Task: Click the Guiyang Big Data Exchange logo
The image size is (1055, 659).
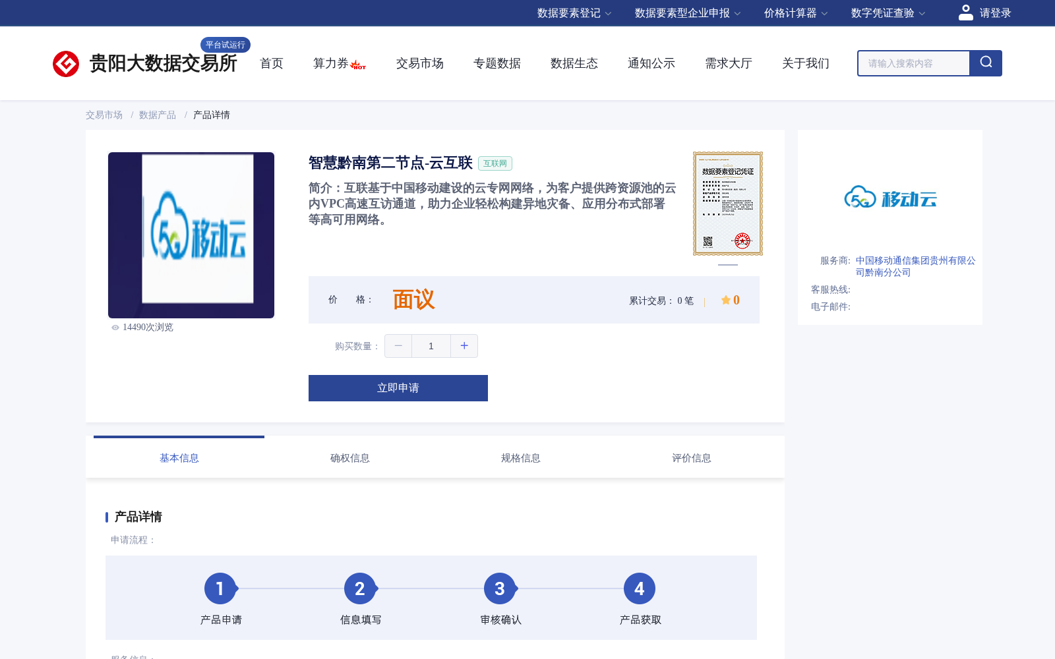Action: [x=145, y=63]
